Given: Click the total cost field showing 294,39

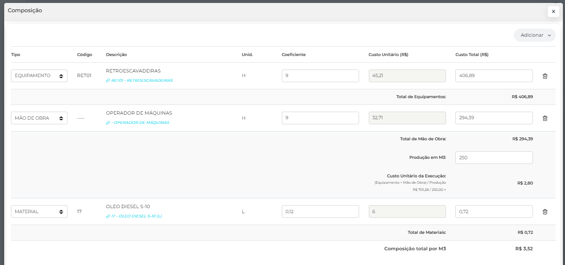Looking at the screenshot, I should tap(494, 118).
